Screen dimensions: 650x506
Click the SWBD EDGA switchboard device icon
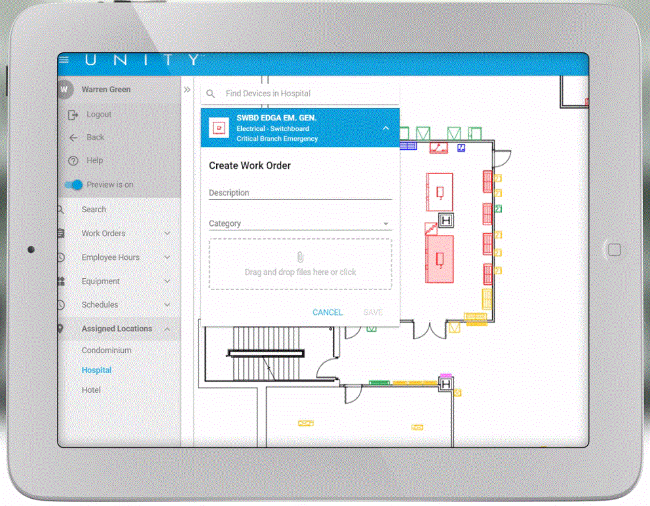[219, 128]
